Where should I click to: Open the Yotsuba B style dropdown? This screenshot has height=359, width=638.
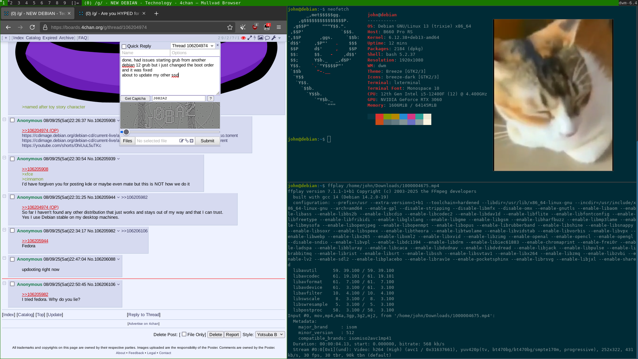click(x=270, y=334)
